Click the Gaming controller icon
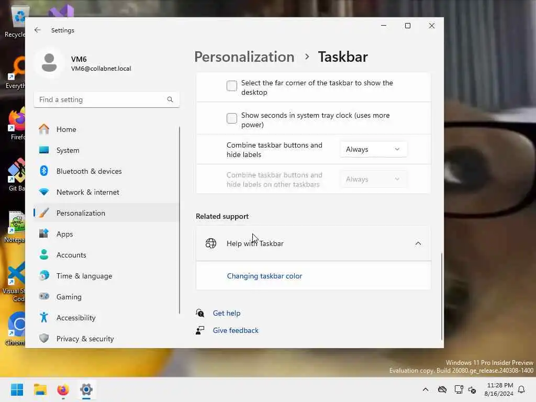Image resolution: width=536 pixels, height=402 pixels. [x=44, y=296]
